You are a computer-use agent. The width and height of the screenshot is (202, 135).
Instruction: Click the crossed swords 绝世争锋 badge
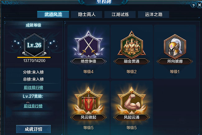point(89,44)
